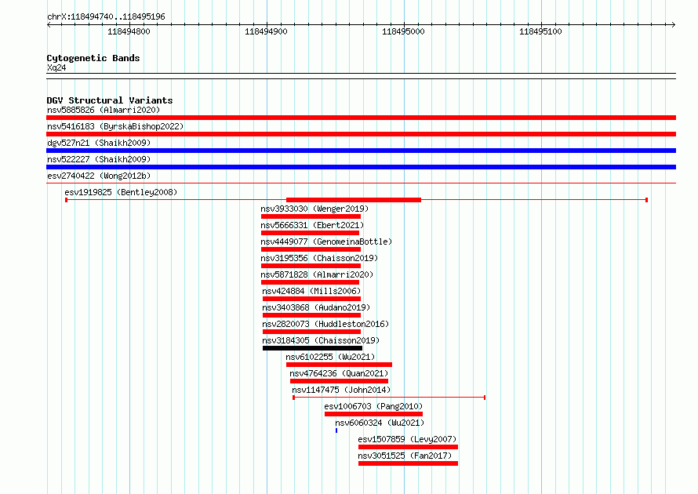698x494 pixels.
Task: Select the red bar under nsv5666331
Action: tap(310, 233)
